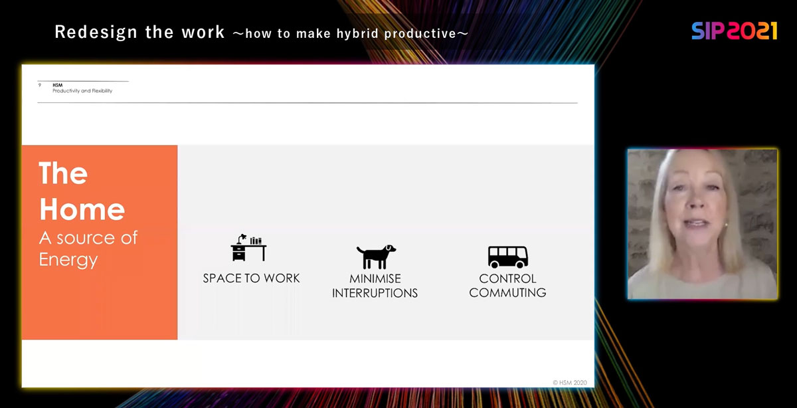Screen dimensions: 797x408
Task: Select the SPACE TO WORK label
Action: coord(251,278)
